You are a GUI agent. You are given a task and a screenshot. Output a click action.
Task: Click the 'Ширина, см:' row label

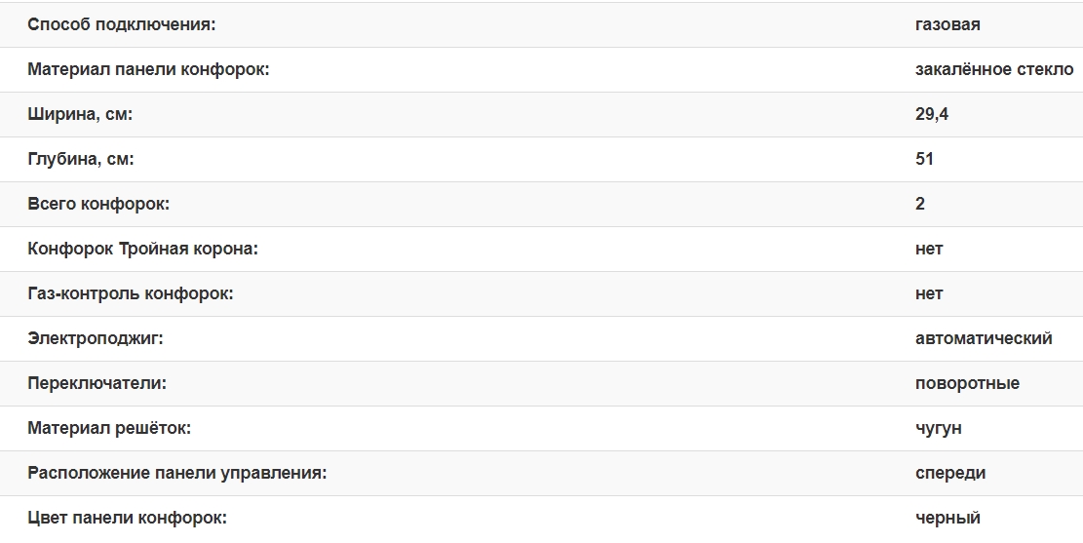click(x=80, y=114)
